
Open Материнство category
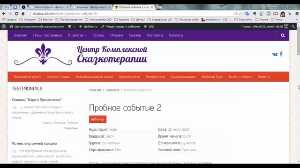click(x=155, y=77)
